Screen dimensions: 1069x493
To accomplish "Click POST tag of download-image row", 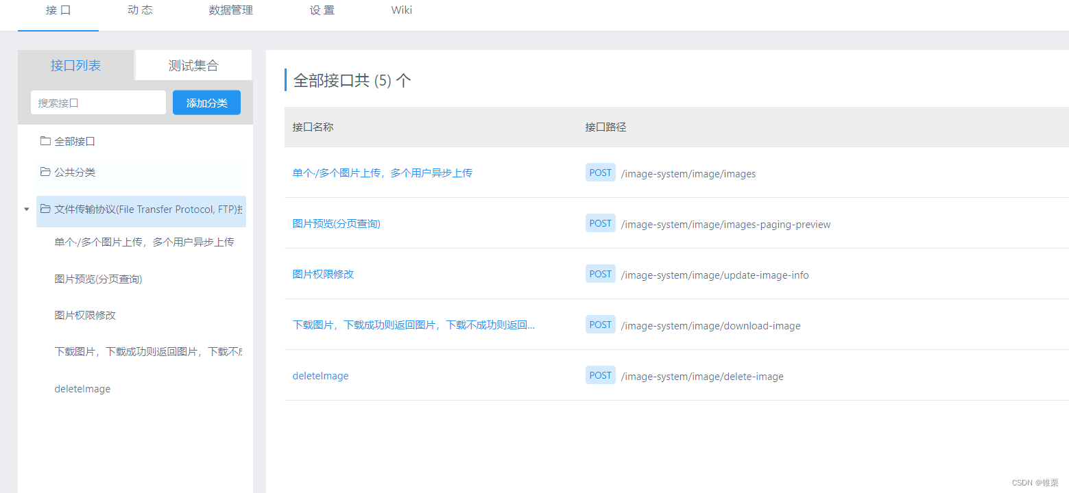I will point(600,325).
